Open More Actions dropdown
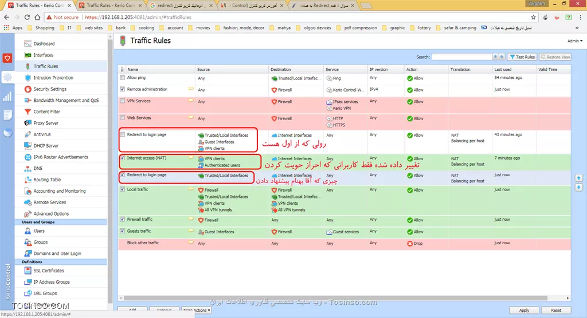587x318 pixels. tap(197, 310)
